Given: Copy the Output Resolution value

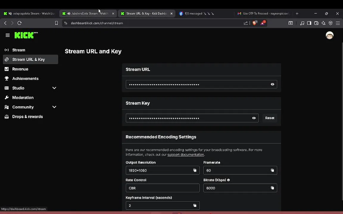Looking at the screenshot, I should tap(195, 170).
